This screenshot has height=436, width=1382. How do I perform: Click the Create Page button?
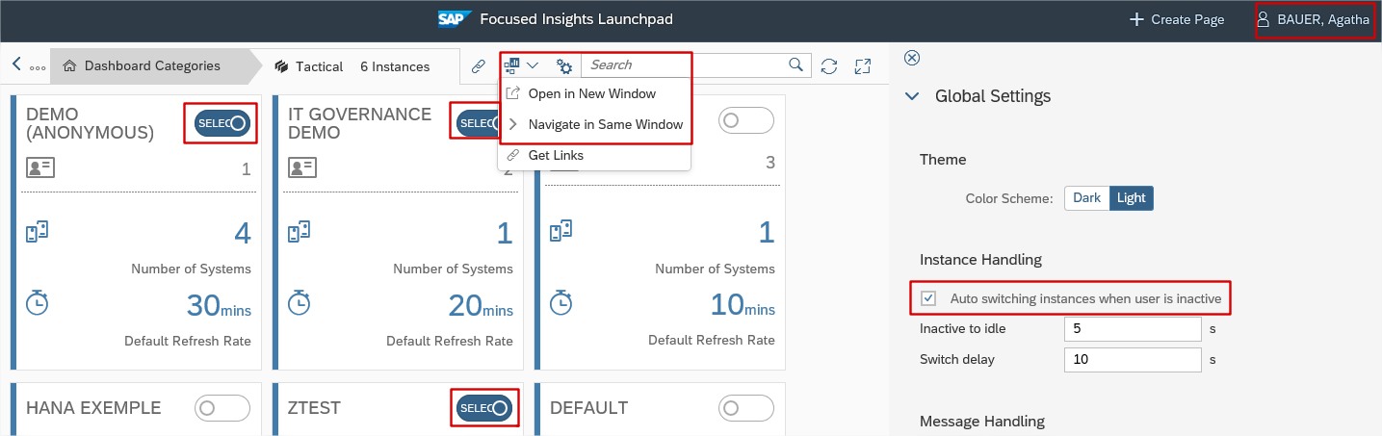point(1177,19)
